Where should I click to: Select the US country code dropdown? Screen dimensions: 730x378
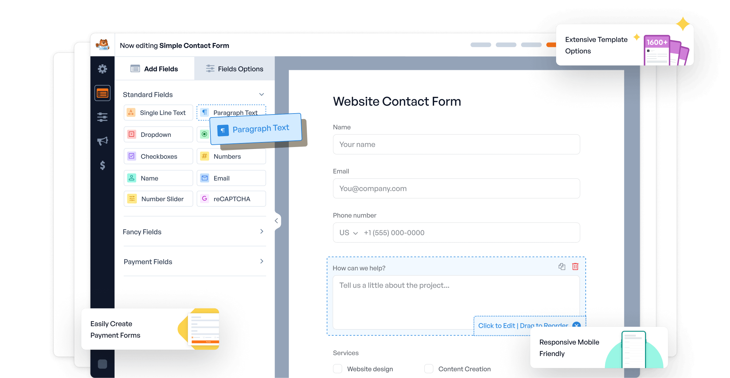click(346, 233)
